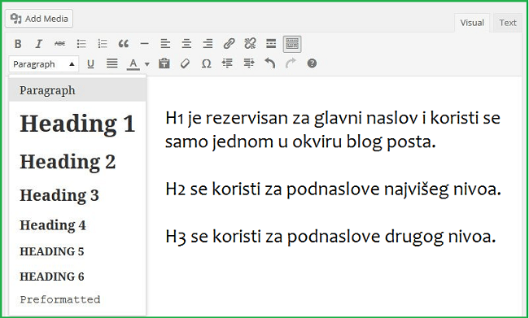Select Heading 1 format
This screenshot has height=318, width=529.
(77, 124)
